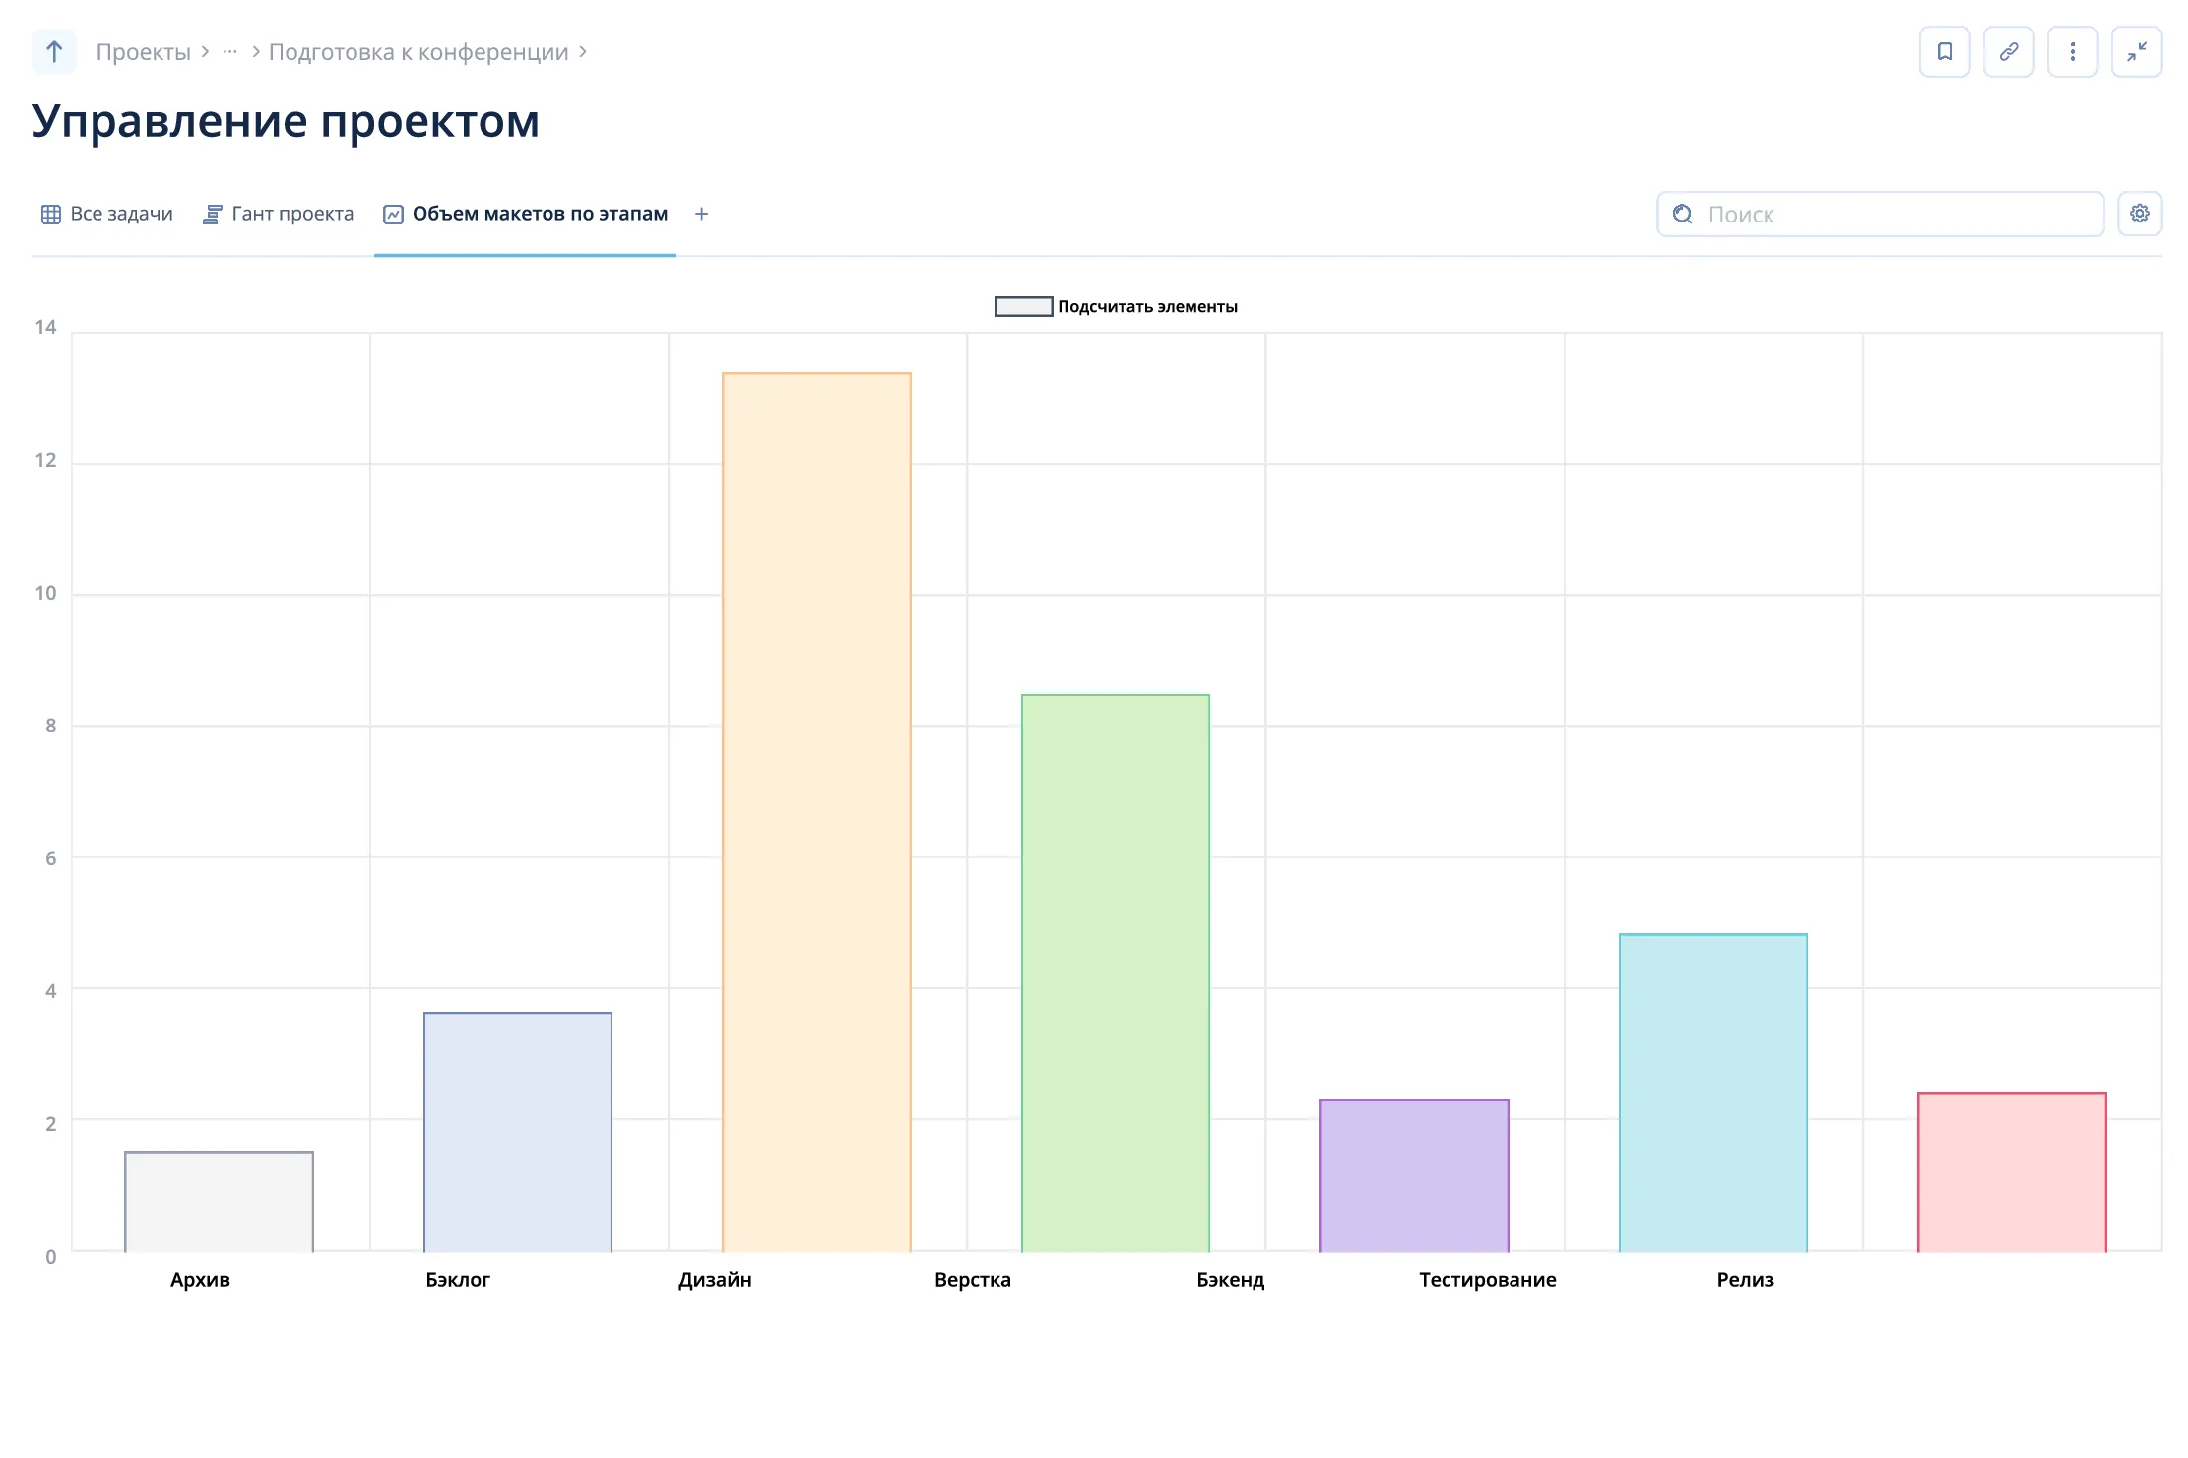The image size is (2188, 1458).
Task: Go to Проекты breadcrumb
Action: pos(144,52)
